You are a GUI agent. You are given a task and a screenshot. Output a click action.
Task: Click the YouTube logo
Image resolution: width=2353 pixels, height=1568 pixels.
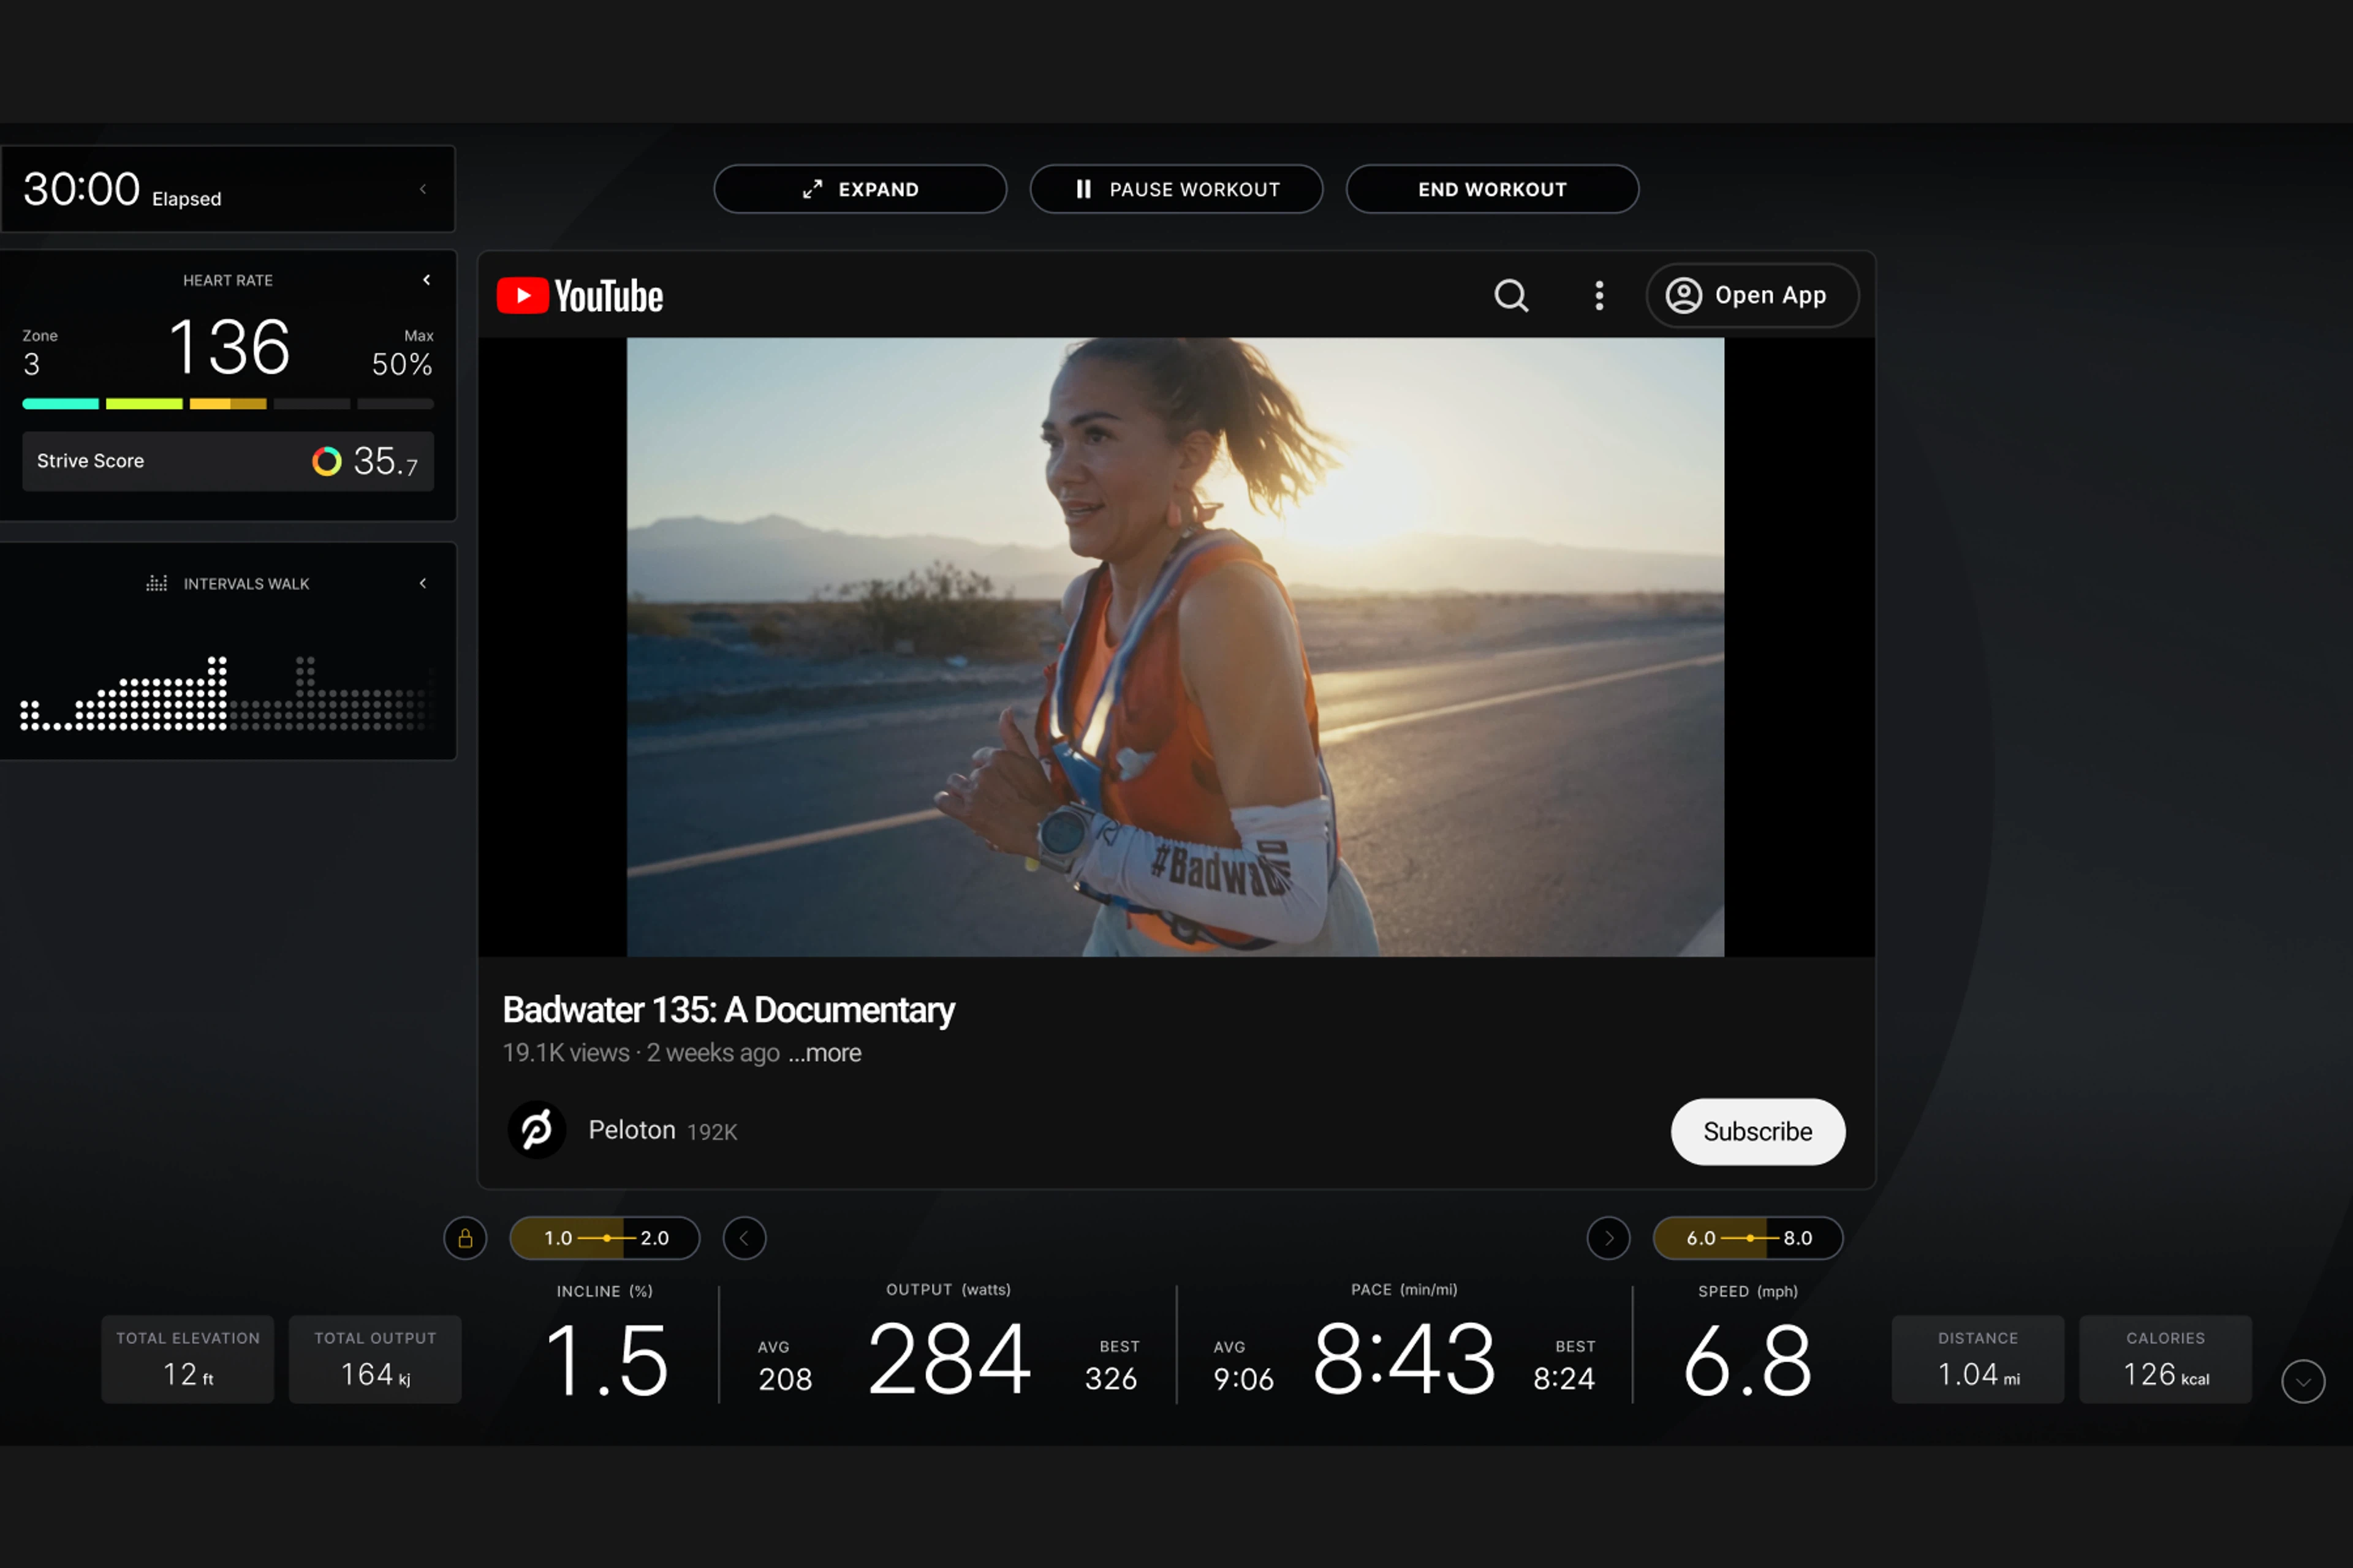[x=578, y=296]
